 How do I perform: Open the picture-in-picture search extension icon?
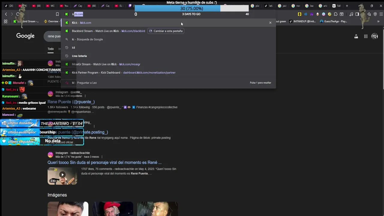coord(341,14)
